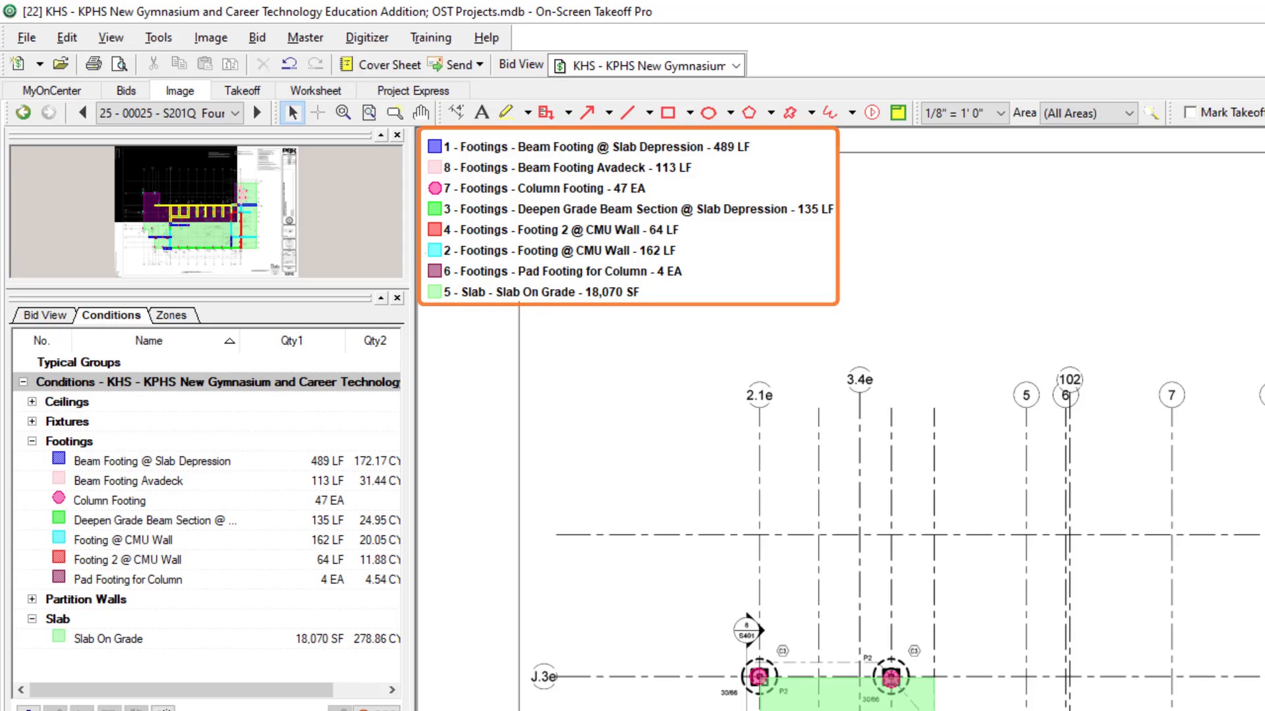Select the Polygon annotation tool
Image resolution: width=1265 pixels, height=711 pixels.
point(749,113)
